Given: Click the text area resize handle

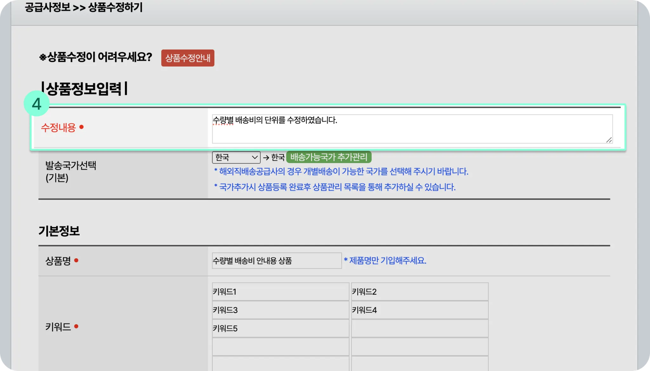Looking at the screenshot, I should 609,140.
